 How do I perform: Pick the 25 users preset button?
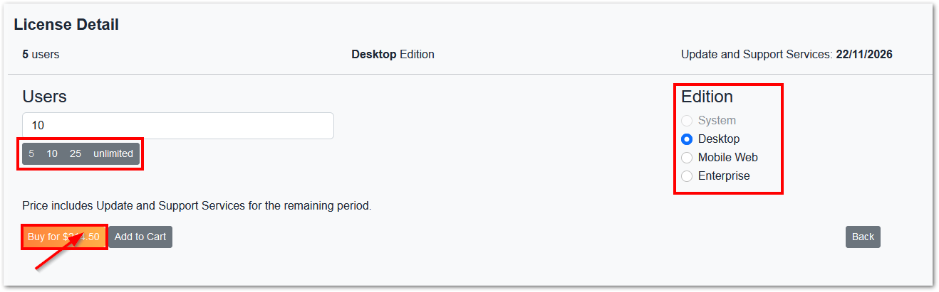76,153
